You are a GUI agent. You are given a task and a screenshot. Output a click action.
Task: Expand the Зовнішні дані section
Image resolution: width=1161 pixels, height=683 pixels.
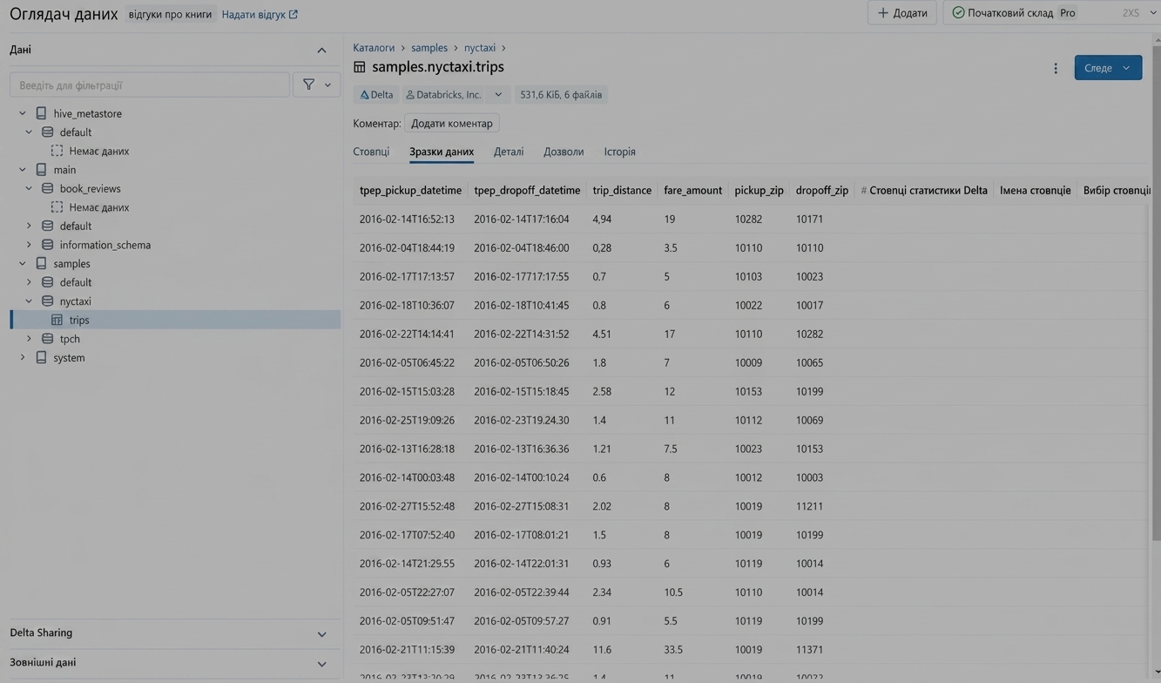pyautogui.click(x=321, y=663)
